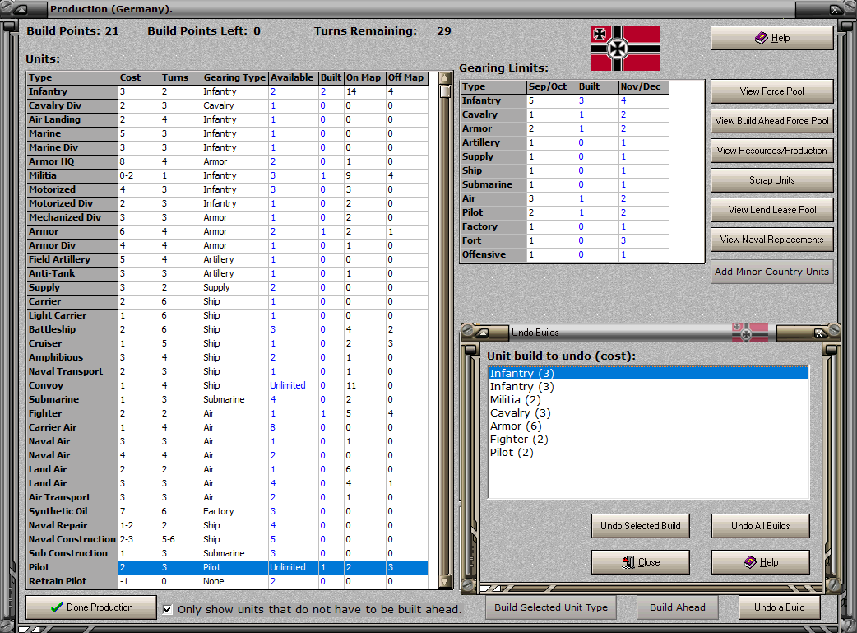Click Add Minor Country Units

[x=771, y=272]
